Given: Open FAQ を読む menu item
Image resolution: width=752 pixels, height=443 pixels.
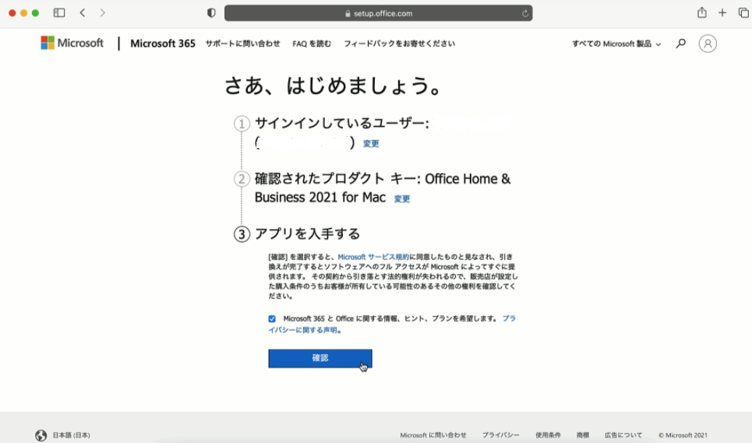Looking at the screenshot, I should (312, 44).
